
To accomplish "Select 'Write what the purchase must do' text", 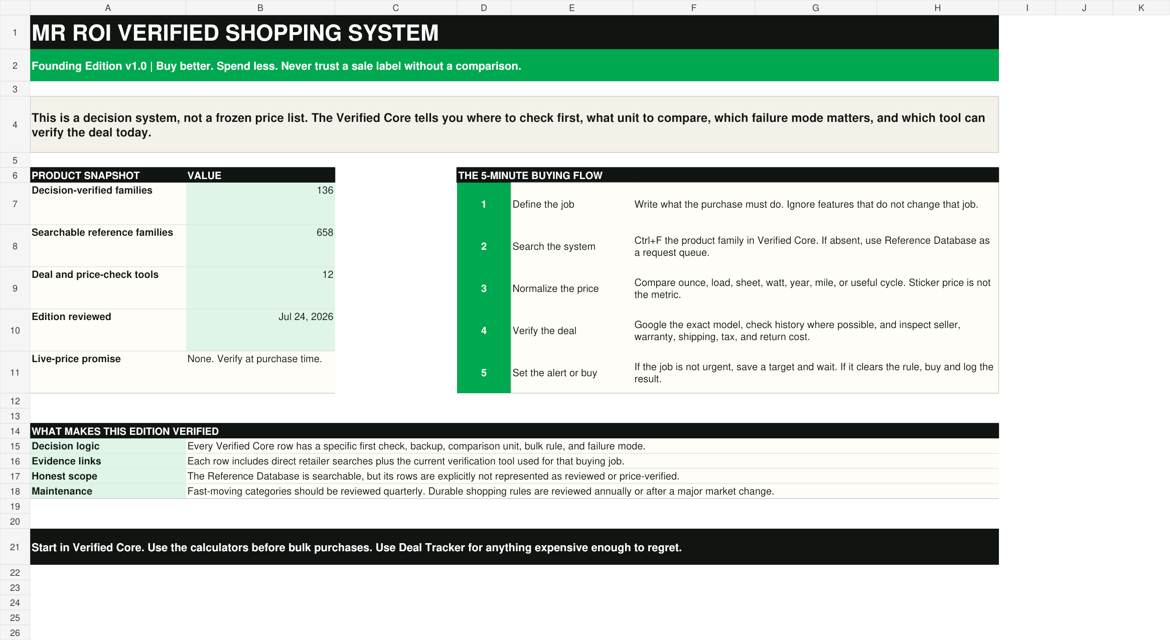I will pyautogui.click(x=816, y=204).
